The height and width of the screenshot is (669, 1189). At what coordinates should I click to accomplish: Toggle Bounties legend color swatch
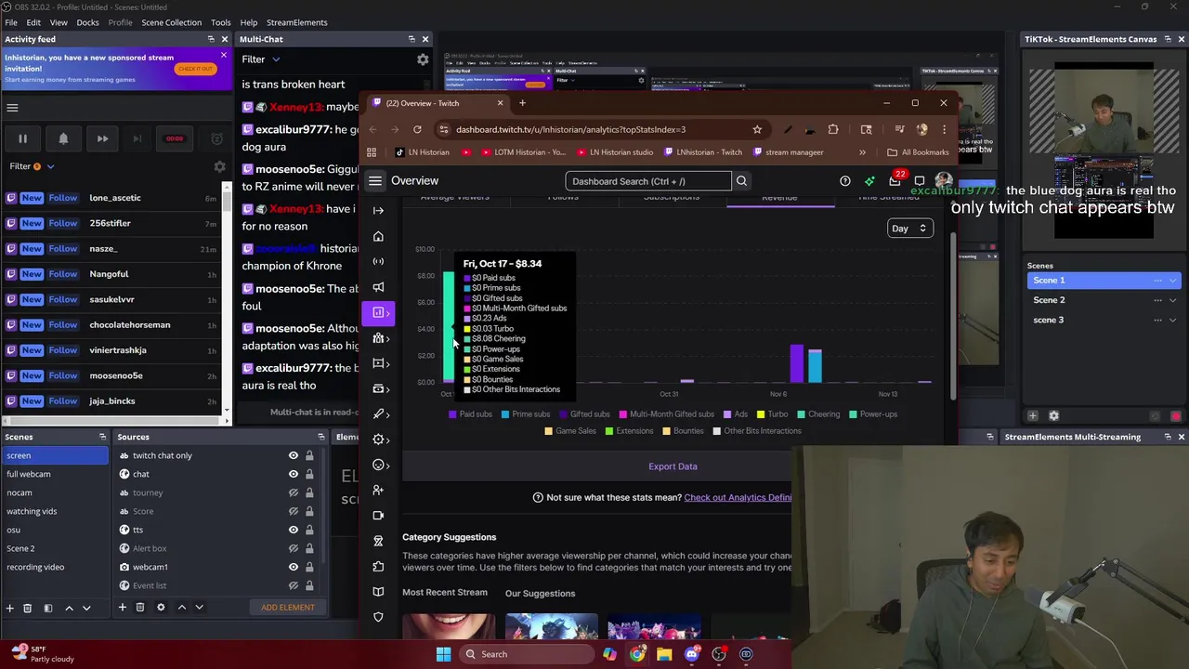point(666,431)
